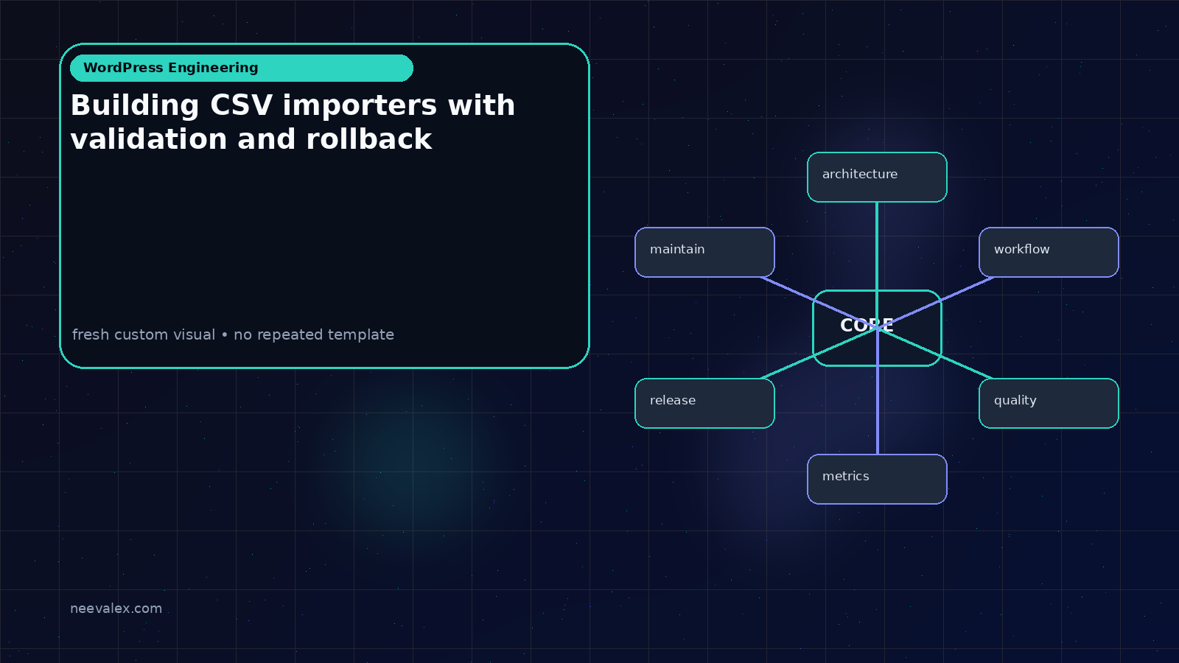1179x663 pixels.
Task: Select the maintain node
Action: (704, 252)
